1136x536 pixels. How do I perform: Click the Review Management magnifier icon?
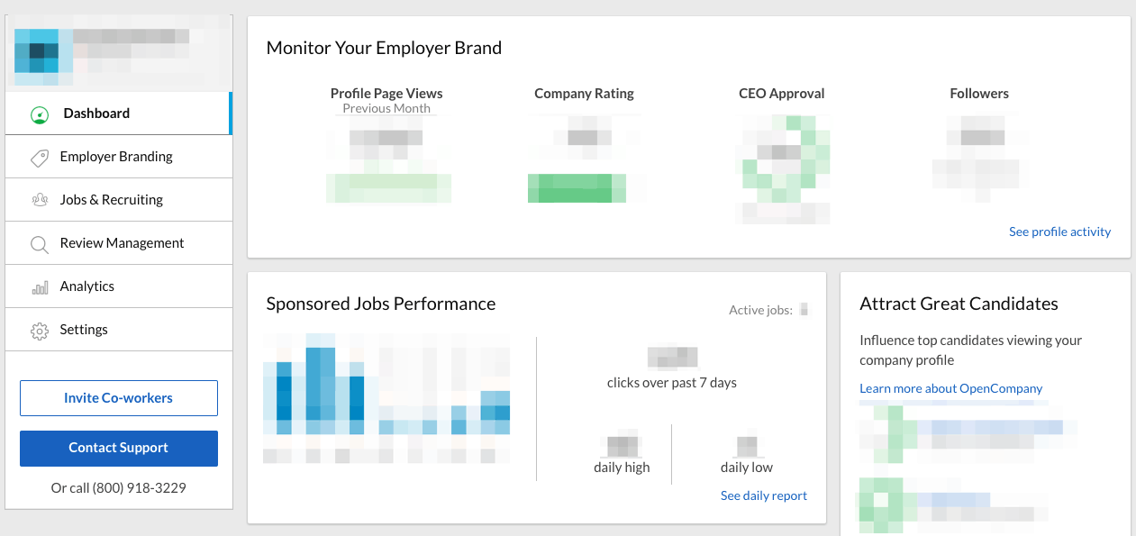pyautogui.click(x=39, y=242)
